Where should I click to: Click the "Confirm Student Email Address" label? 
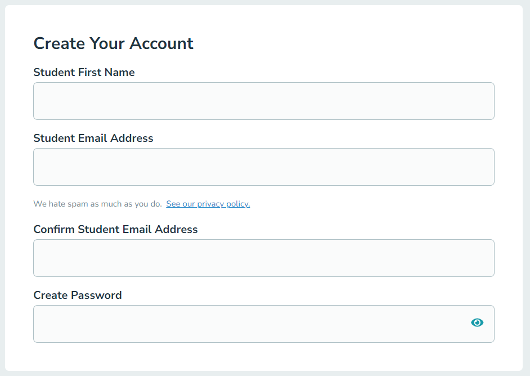115,229
